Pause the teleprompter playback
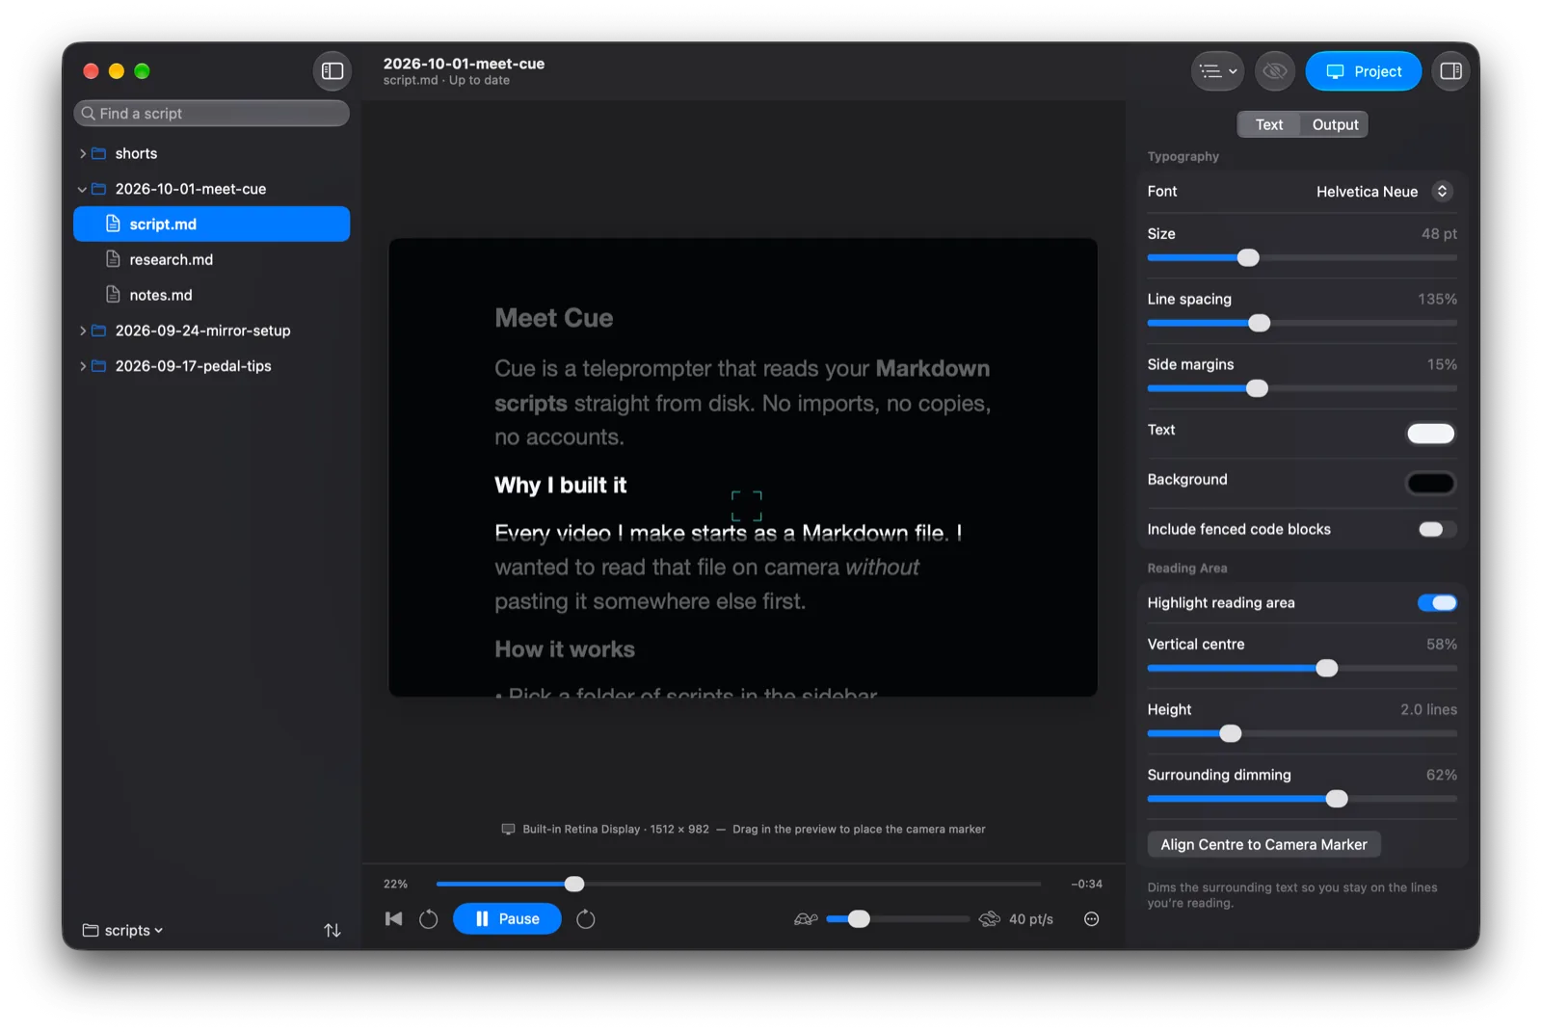1542x1032 pixels. pos(507,919)
